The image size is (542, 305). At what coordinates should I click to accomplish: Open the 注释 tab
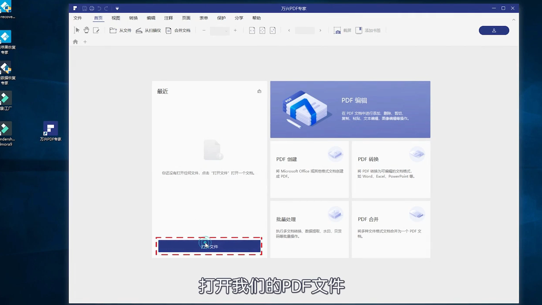[x=168, y=18]
